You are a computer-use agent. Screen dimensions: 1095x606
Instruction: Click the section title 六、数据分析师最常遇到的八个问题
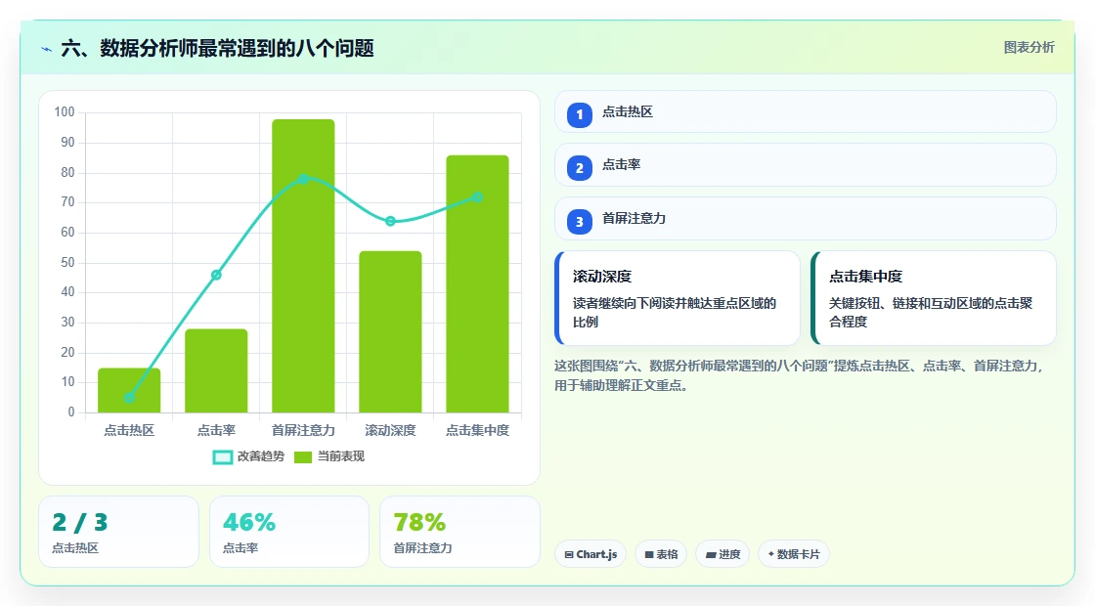pyautogui.click(x=217, y=48)
